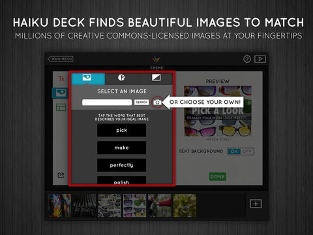Go back to Main Menu
Image resolution: width=313 pixels, height=235 pixels.
(x=60, y=59)
